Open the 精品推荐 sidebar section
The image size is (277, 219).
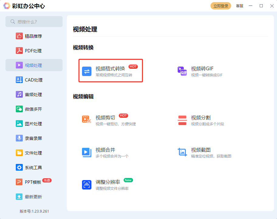pyautogui.click(x=34, y=36)
